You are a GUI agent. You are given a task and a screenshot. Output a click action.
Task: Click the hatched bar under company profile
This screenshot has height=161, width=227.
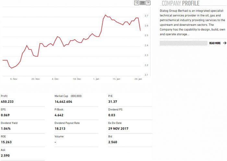[183, 43]
